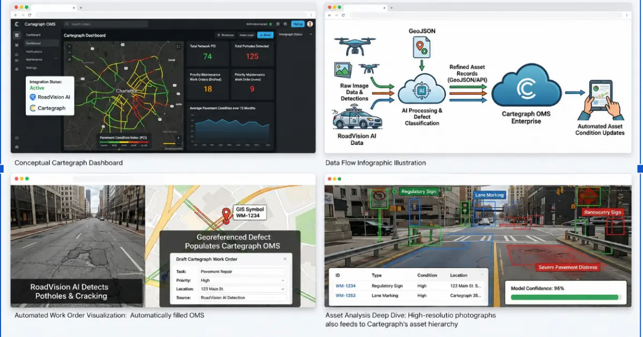This screenshot has width=643, height=337.
Task: Open new tab in the infographic browser
Action: 392,7
